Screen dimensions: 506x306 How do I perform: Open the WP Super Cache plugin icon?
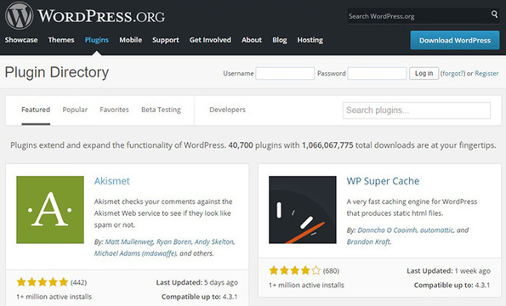[303, 210]
